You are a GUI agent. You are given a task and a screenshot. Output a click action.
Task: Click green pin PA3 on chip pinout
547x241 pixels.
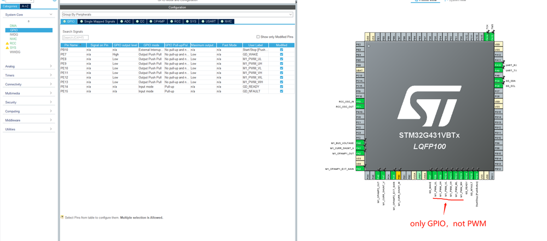(360, 169)
